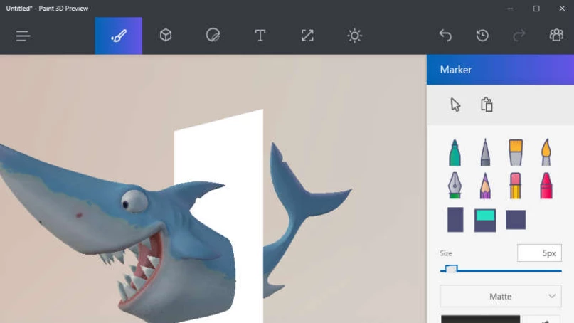The width and height of the screenshot is (574, 323).
Task: Open the Text tool tab
Action: click(x=260, y=36)
